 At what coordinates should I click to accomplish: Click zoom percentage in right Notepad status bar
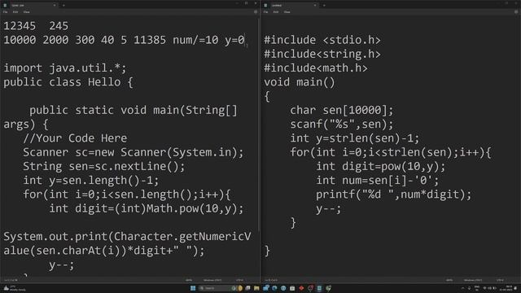449,280
